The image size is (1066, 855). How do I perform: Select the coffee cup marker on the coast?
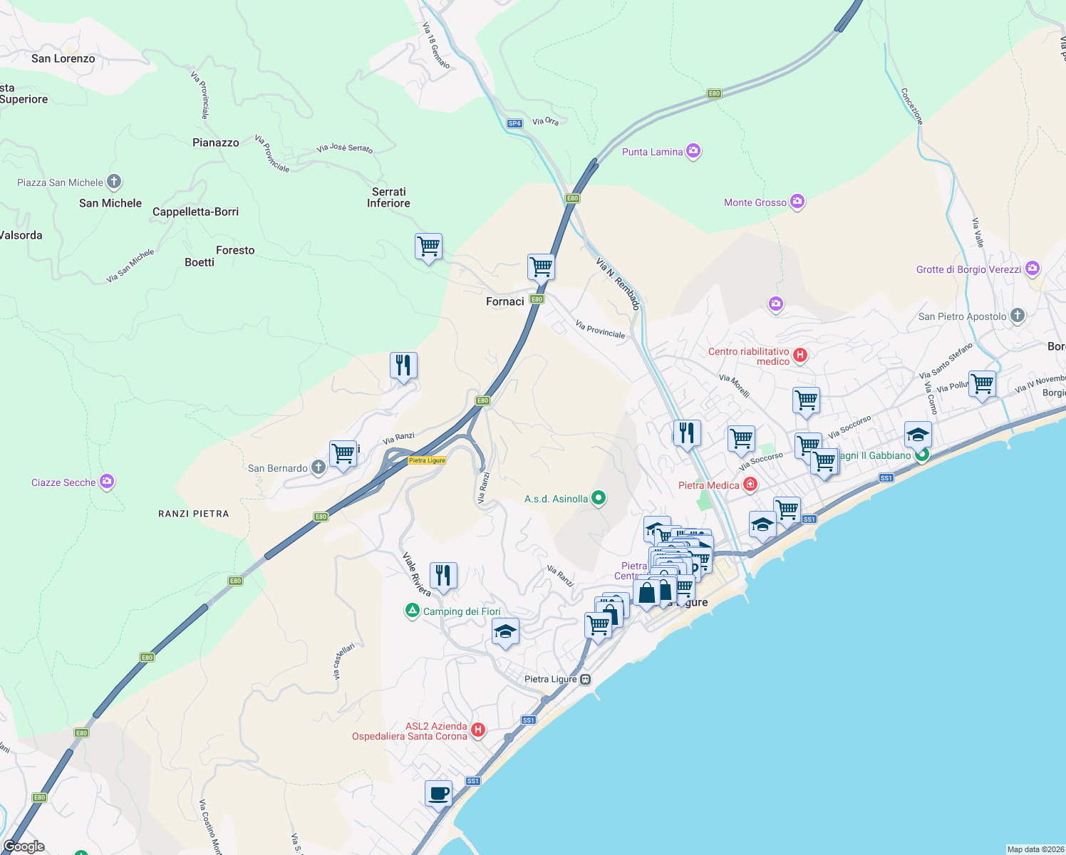point(437,793)
